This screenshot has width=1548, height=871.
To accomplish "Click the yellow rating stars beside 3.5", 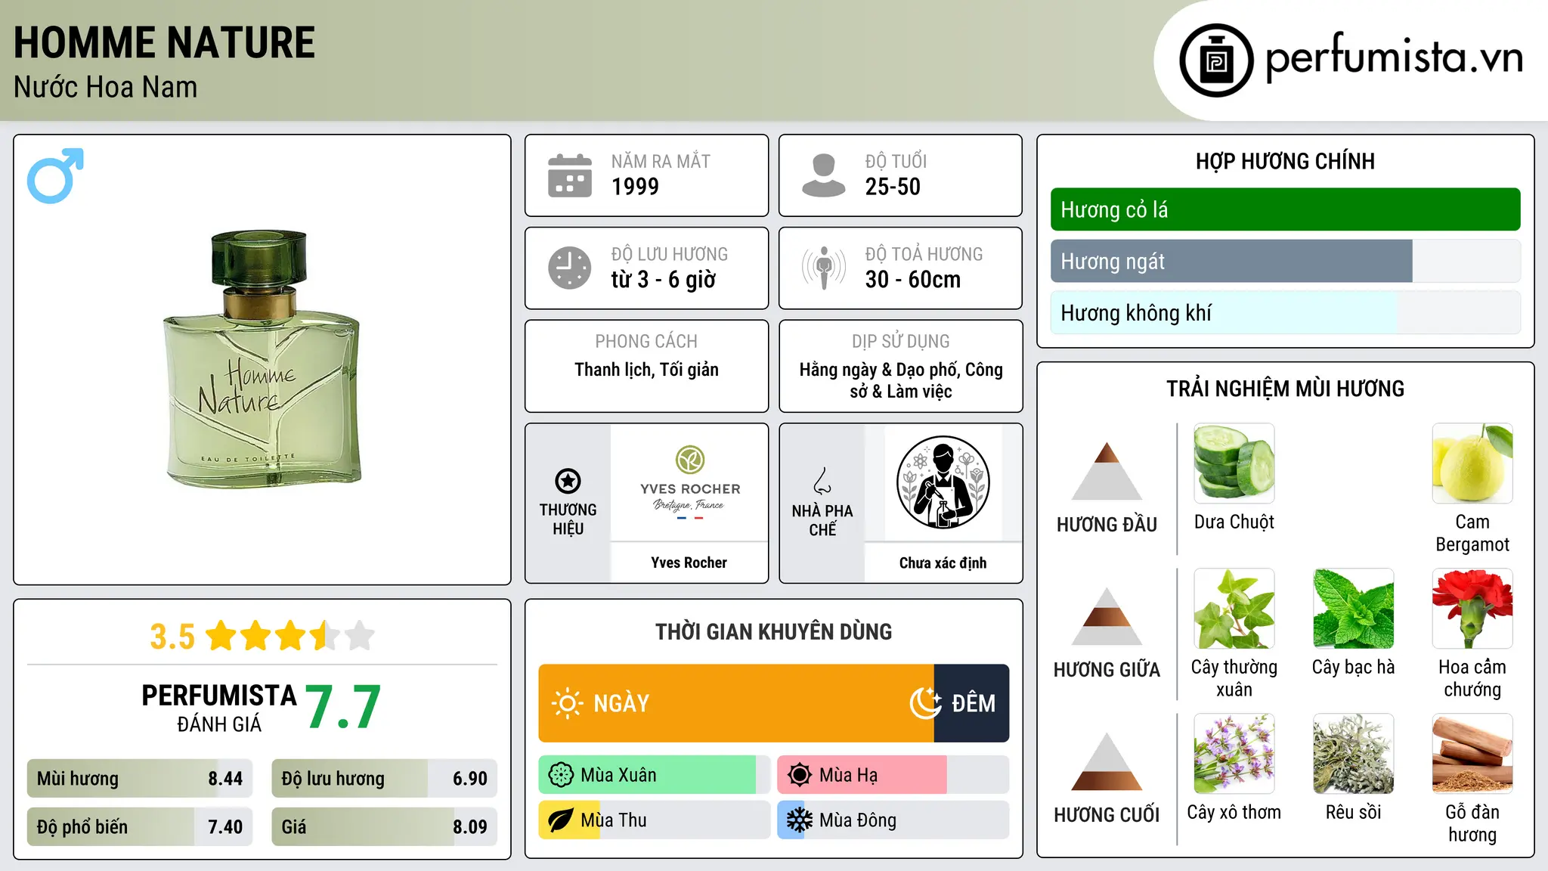I will tap(290, 636).
